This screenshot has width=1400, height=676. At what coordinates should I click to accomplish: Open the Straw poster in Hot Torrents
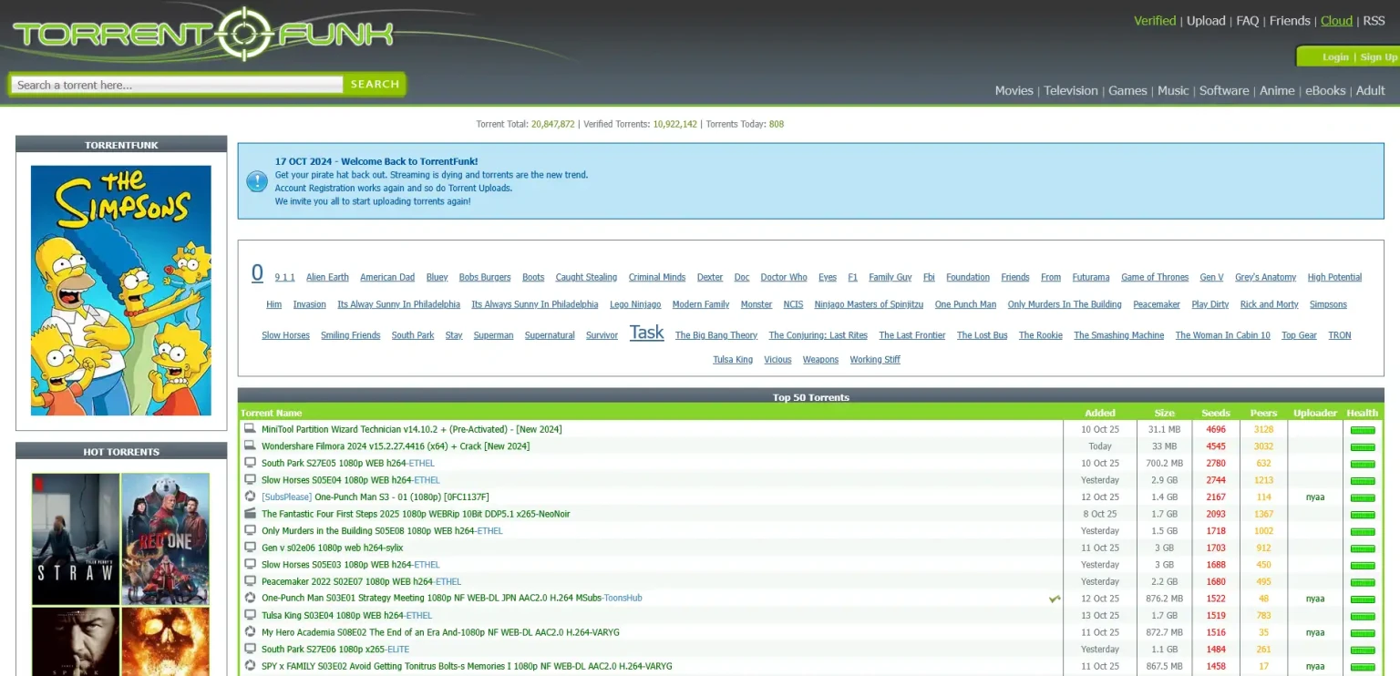[76, 538]
